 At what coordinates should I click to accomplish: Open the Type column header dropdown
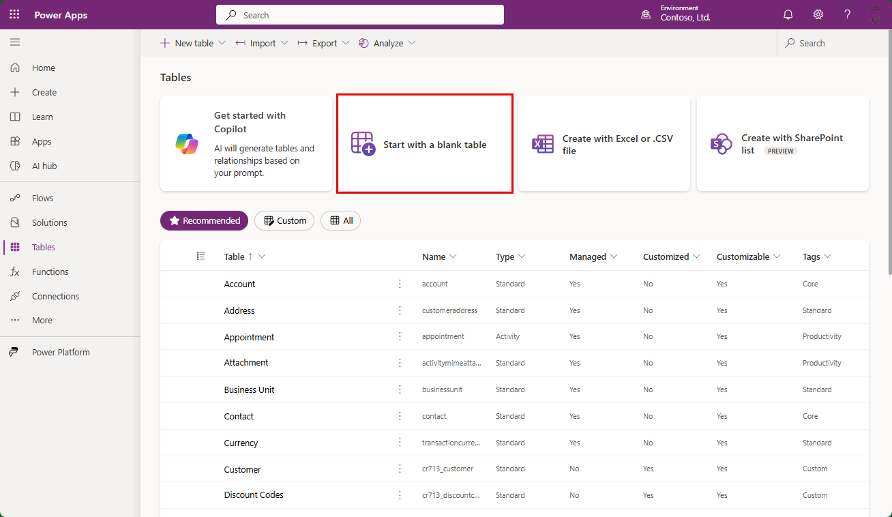pos(522,256)
